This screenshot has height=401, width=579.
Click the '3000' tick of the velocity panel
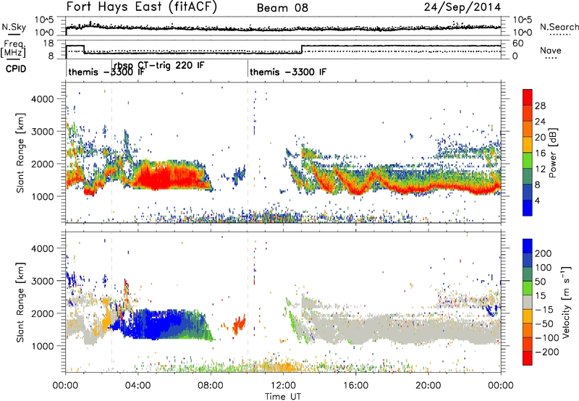43,281
